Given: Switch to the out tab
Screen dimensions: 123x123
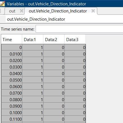Looking at the screenshot, I should click(12, 11).
